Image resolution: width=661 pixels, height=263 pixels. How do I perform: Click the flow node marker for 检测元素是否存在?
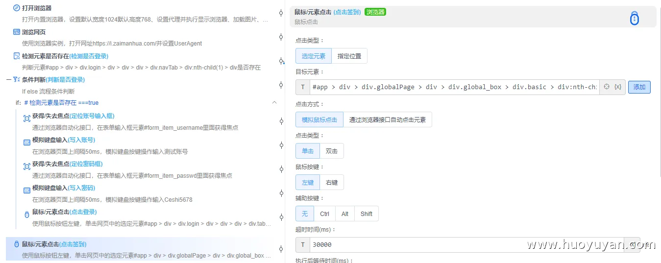click(x=281, y=61)
